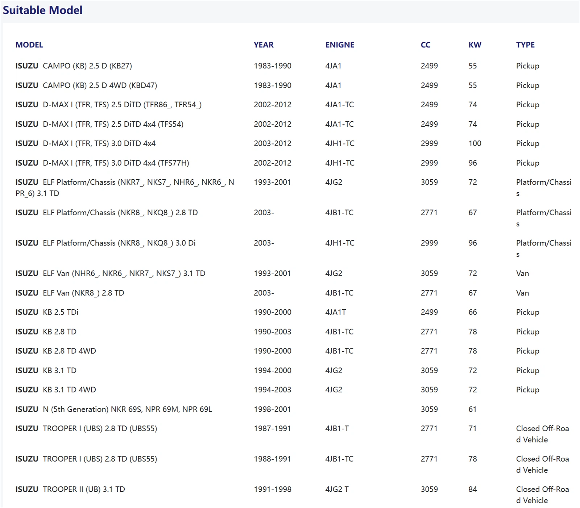Click the KW value '61'
580x508 pixels.
[472, 409]
